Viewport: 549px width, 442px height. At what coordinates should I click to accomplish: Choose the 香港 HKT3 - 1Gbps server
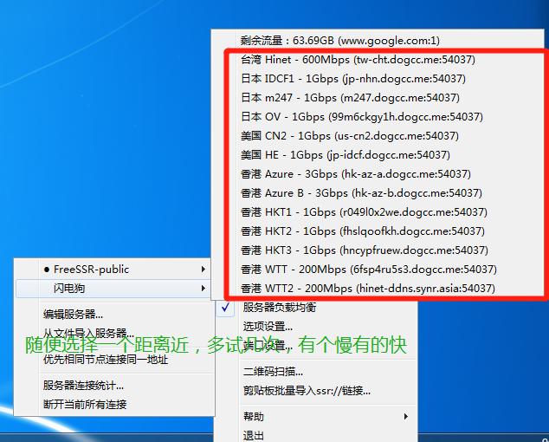[x=378, y=250]
